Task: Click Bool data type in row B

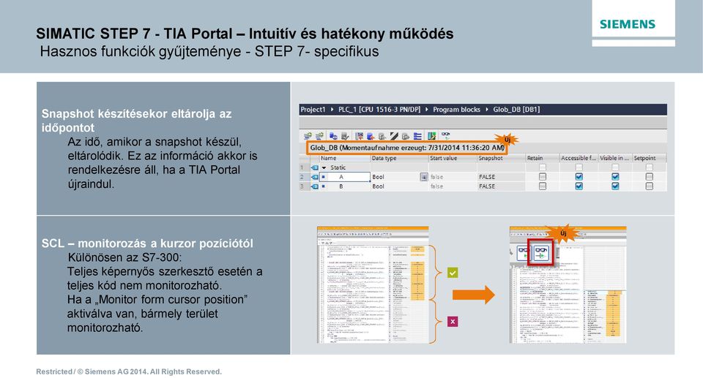Action: click(379, 186)
